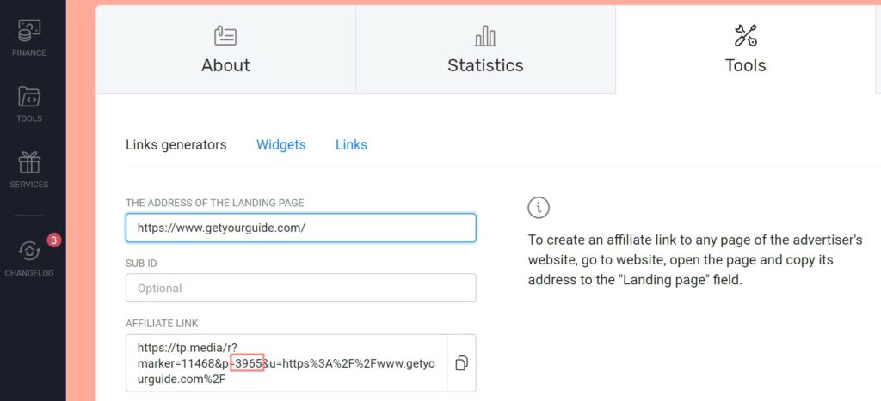This screenshot has height=401, width=881.
Task: Select the Tools tab label
Action: pyautogui.click(x=746, y=65)
